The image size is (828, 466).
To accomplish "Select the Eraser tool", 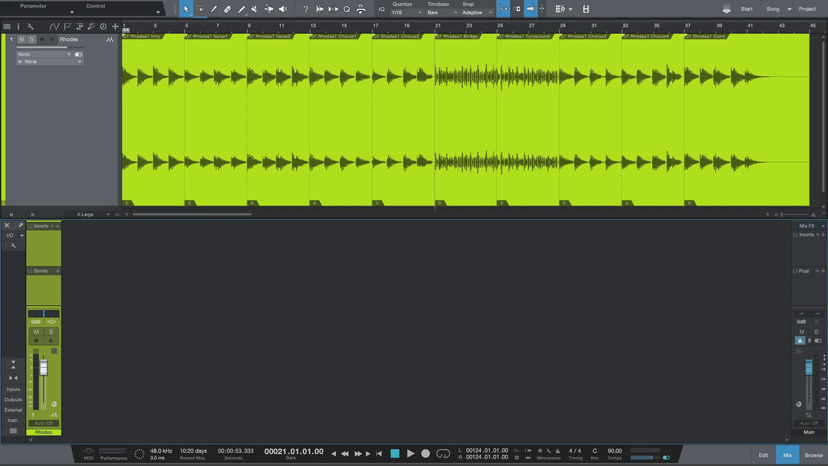I will (228, 9).
